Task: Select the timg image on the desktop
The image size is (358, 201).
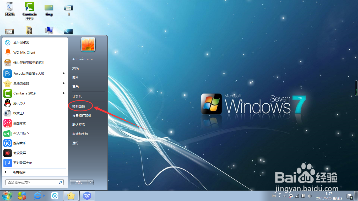Action: (49, 10)
